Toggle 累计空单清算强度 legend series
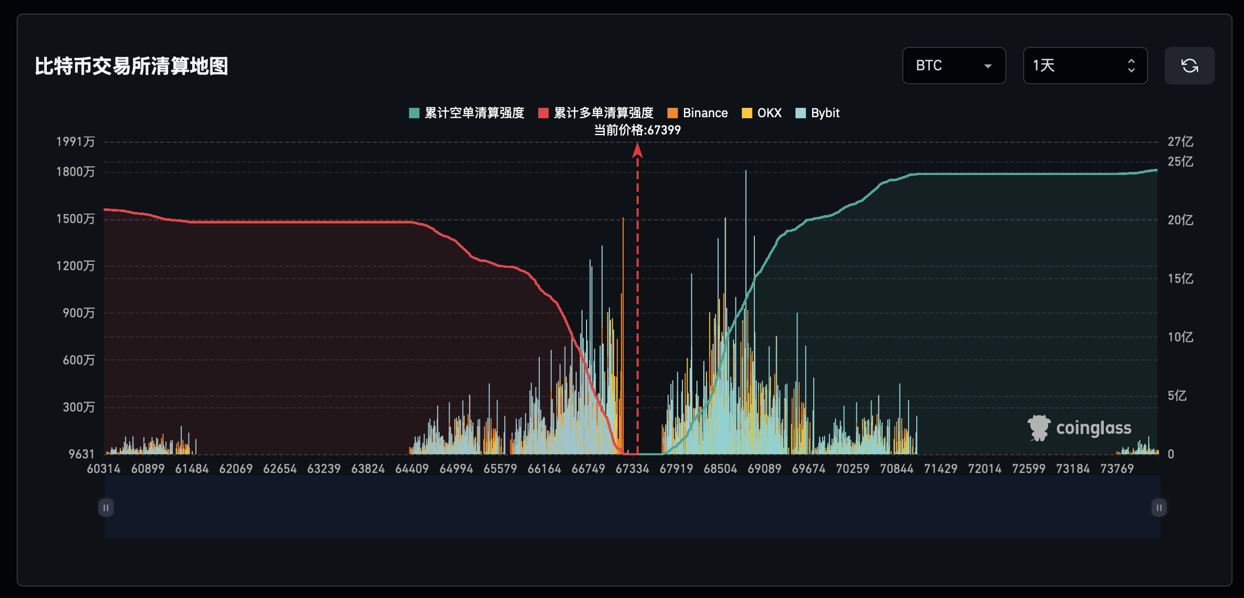1244x598 pixels. (466, 113)
